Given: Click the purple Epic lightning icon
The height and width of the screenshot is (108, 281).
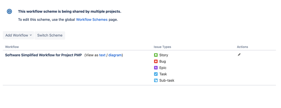Looking at the screenshot, I should pyautogui.click(x=156, y=68).
